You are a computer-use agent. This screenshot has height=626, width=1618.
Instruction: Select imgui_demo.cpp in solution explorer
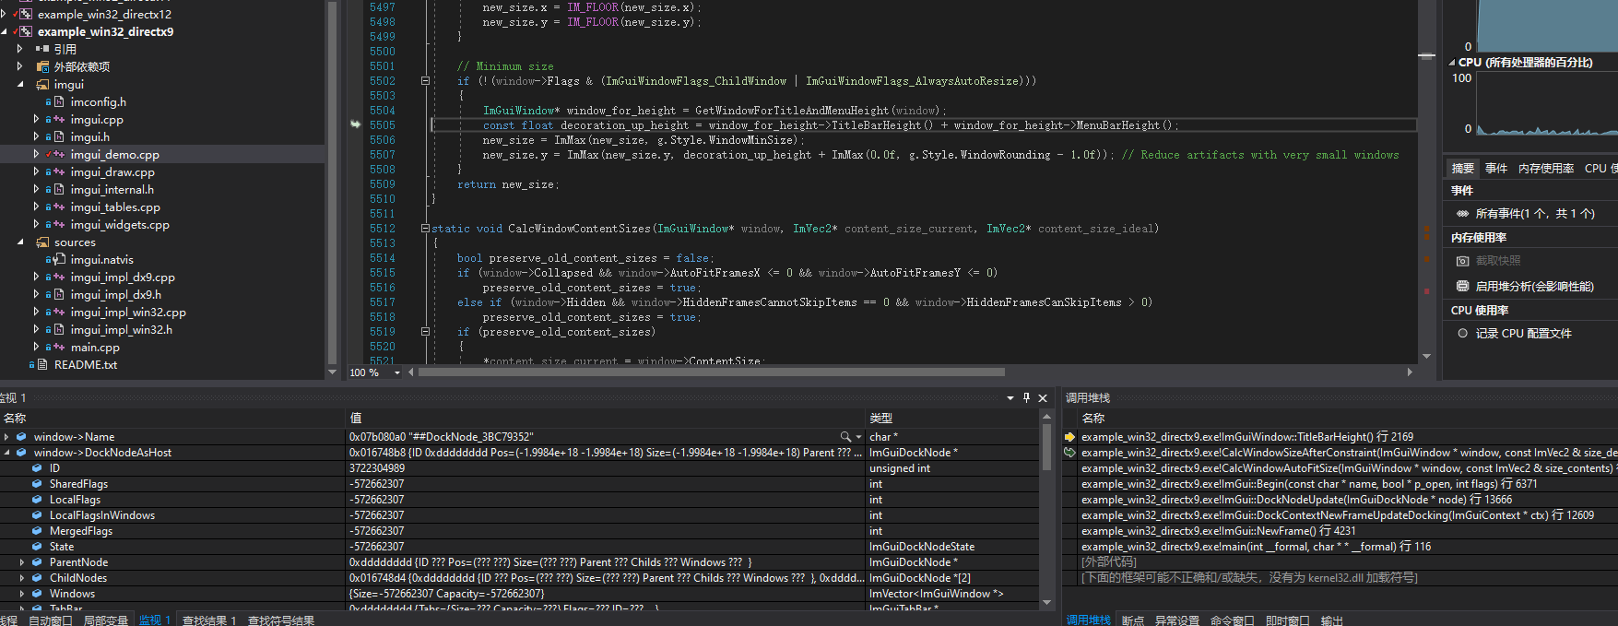[x=114, y=155]
